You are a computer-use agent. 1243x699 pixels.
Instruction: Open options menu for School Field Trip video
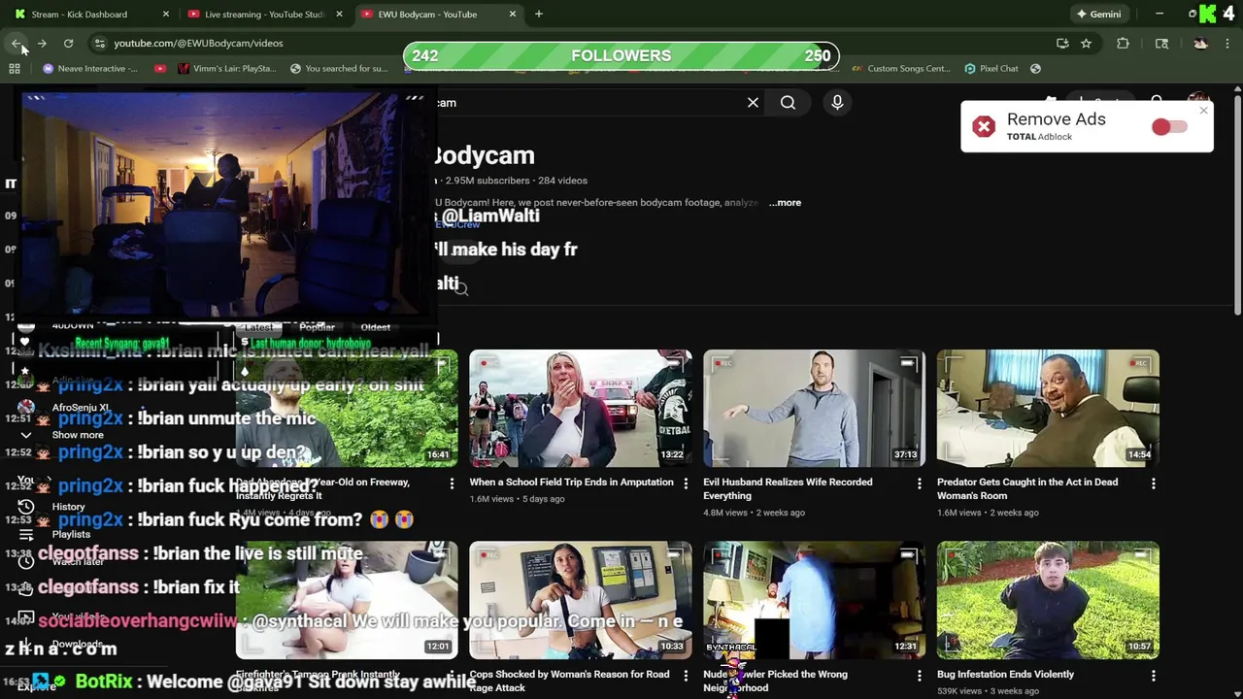click(686, 483)
